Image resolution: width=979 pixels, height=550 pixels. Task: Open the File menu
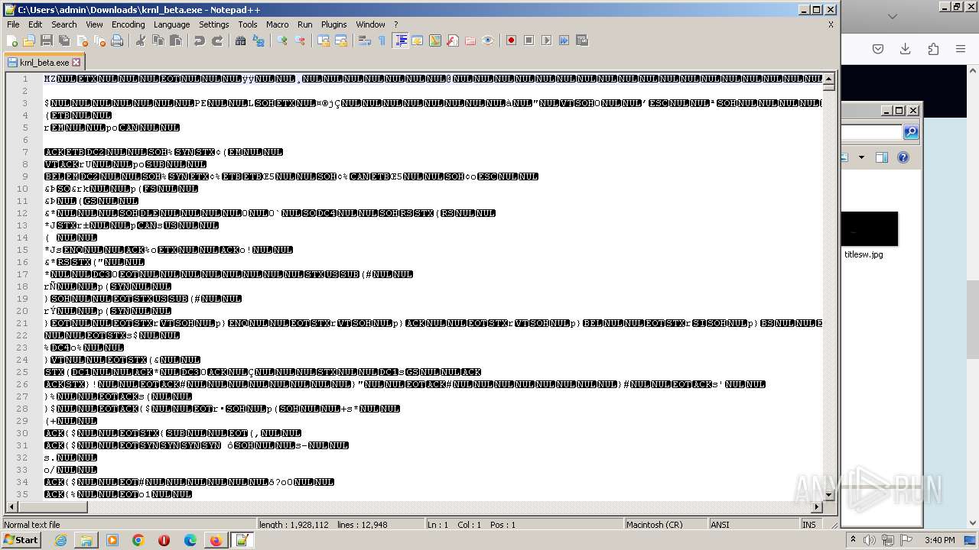pyautogui.click(x=13, y=24)
